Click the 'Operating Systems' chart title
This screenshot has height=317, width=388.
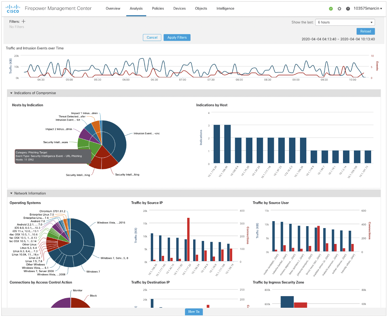coord(25,203)
